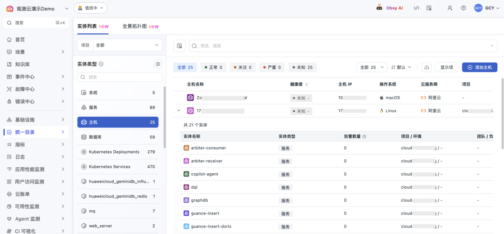Open dql entity
Image resolution: width=504 pixels, height=234 pixels.
194,187
